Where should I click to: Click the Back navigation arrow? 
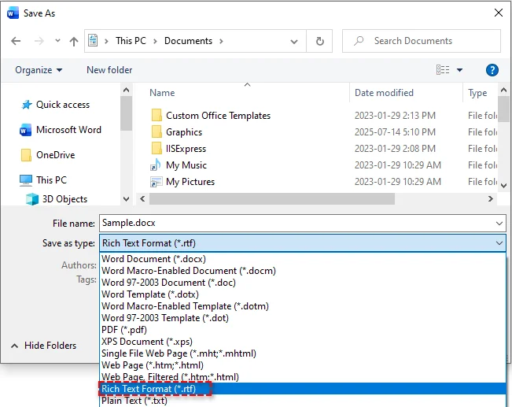coord(16,41)
